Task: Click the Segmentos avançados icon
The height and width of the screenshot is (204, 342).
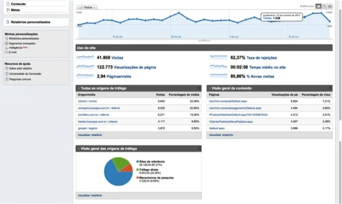Action: [7, 43]
